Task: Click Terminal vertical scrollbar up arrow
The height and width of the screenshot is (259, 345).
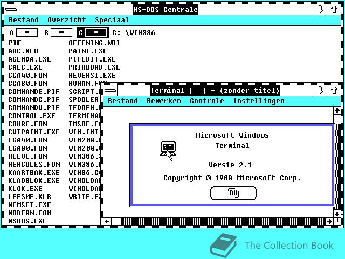Action: 337,111
